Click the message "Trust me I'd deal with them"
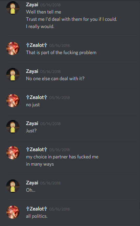 click(72, 19)
